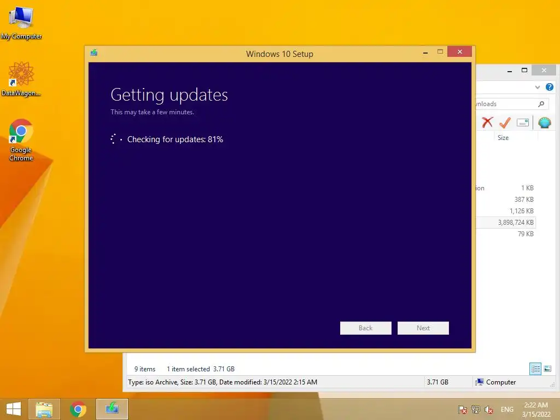This screenshot has width=560, height=420.
Task: Click the search Downloads input field
Action: (512, 104)
